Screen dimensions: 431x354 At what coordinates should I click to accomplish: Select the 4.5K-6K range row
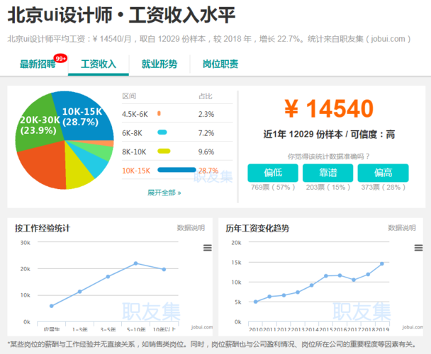(177, 114)
